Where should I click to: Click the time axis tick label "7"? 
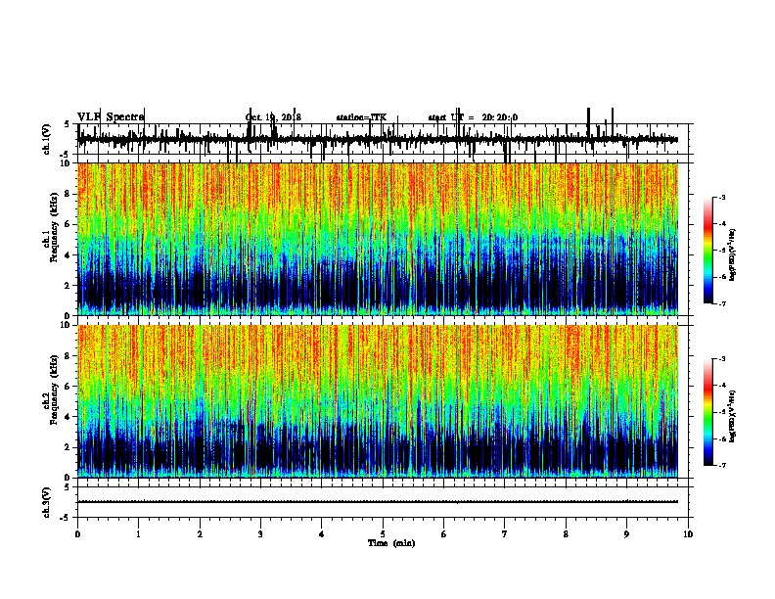click(x=505, y=534)
